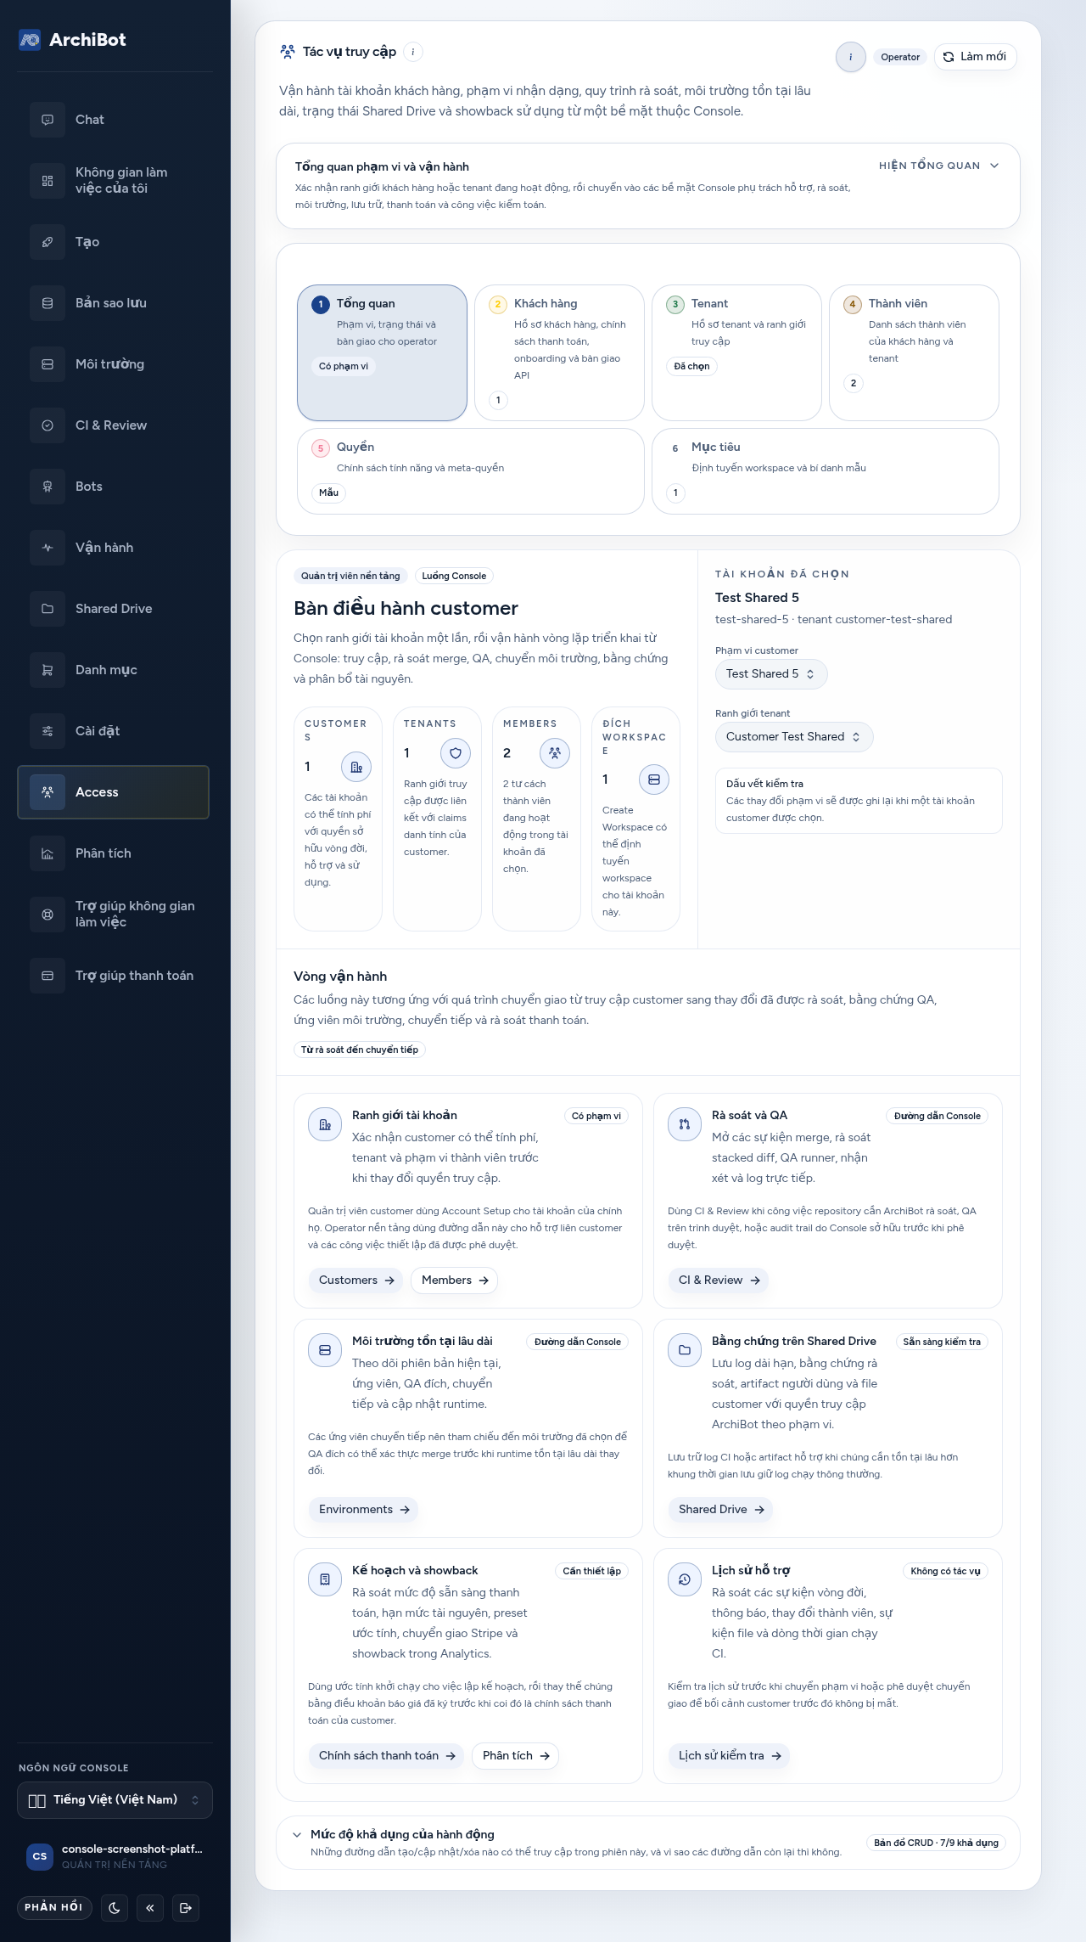Select the Môi trường sidebar icon

click(x=48, y=364)
